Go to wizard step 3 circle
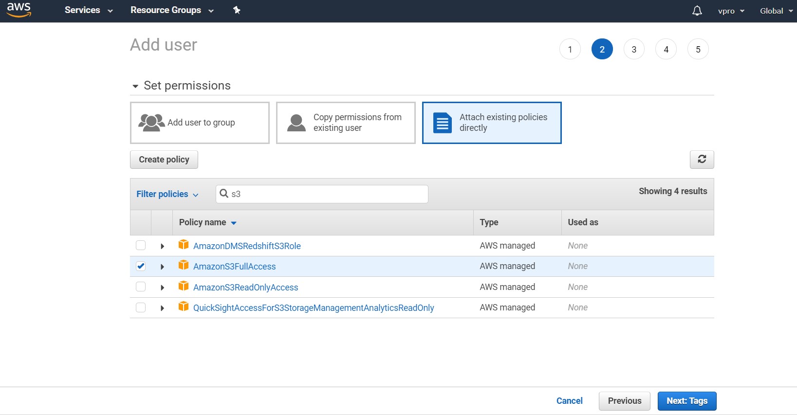The height and width of the screenshot is (415, 797). tap(634, 49)
